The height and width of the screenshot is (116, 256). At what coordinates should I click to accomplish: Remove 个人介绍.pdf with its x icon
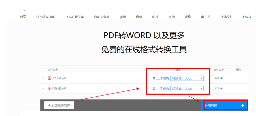pyautogui.click(x=43, y=78)
